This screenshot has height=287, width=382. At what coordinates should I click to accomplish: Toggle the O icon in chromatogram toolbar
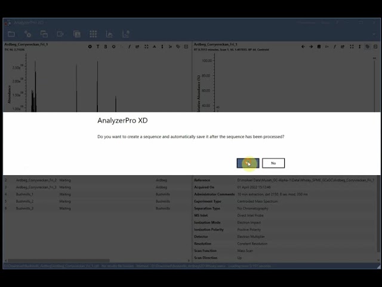pyautogui.click(x=113, y=47)
